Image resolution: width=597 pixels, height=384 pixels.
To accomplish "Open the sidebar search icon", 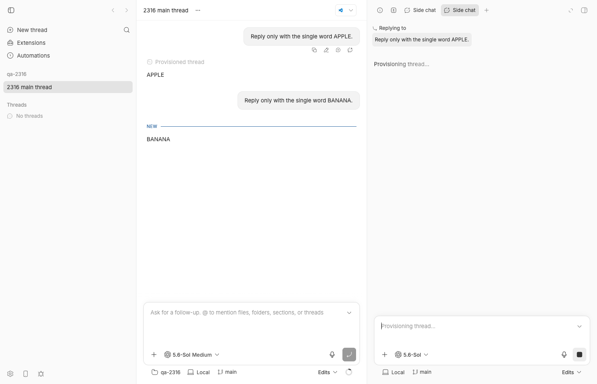I will tap(127, 30).
